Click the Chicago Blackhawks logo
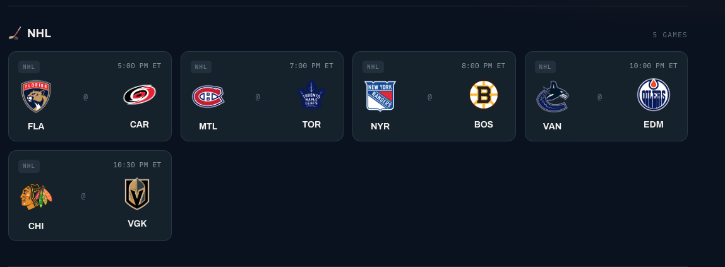 (36, 196)
